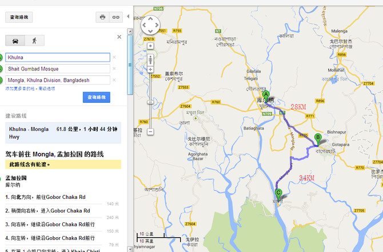This screenshot has width=383, height=252.
Task: Zoom out with minus button
Action: point(150,132)
